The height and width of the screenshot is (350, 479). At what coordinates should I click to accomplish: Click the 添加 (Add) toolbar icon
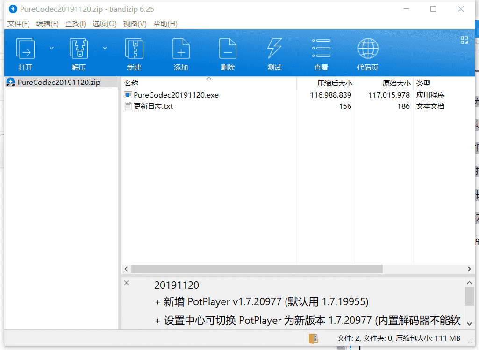point(181,49)
